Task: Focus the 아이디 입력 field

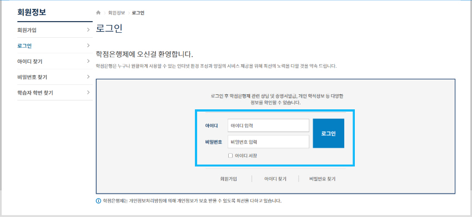Action: click(268, 125)
